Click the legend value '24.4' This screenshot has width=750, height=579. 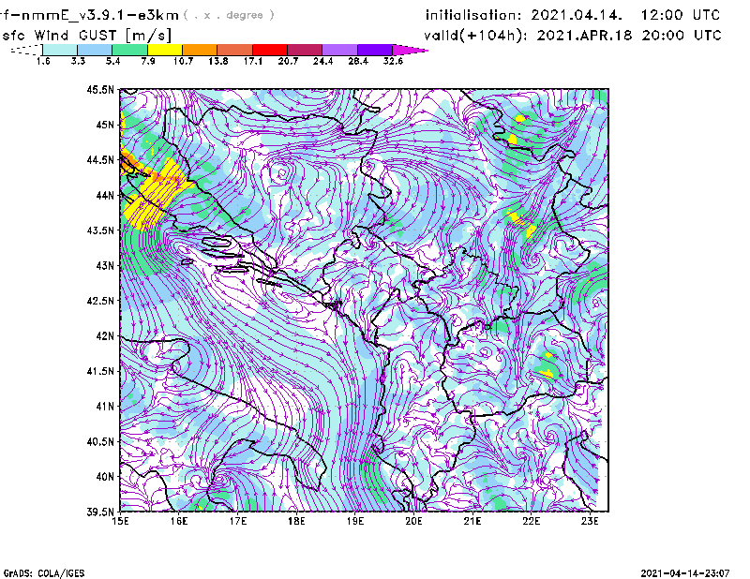point(322,61)
